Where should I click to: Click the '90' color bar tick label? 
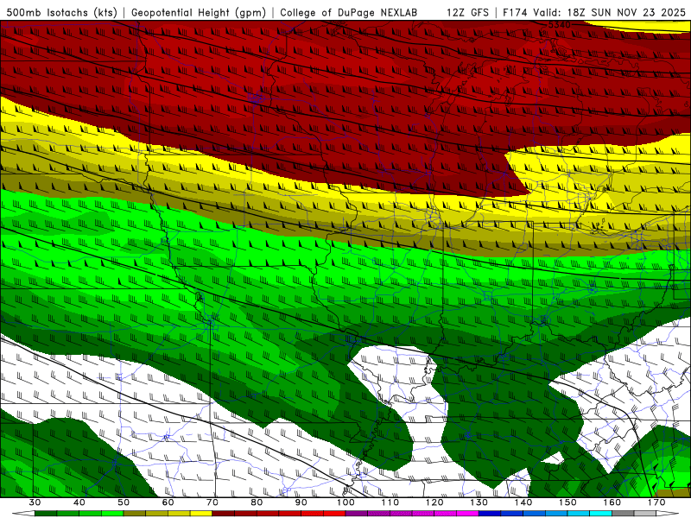301,502
